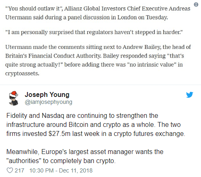Open the tweet timestamp Dec 11, 2018
The width and height of the screenshot is (201, 177).
[x=61, y=170]
